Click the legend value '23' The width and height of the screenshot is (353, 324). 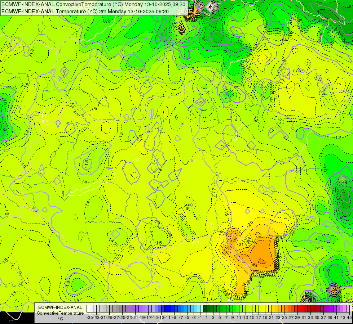(x=278, y=318)
